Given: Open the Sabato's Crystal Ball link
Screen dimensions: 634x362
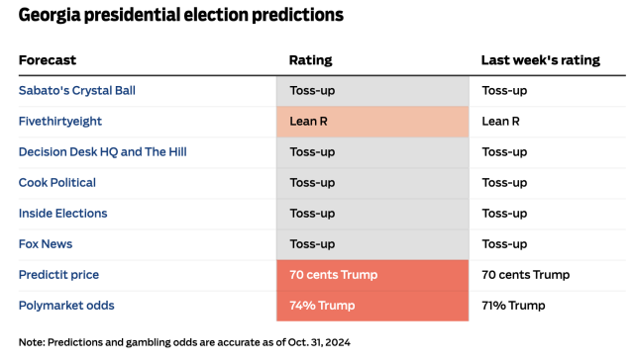Looking at the screenshot, I should tap(77, 90).
